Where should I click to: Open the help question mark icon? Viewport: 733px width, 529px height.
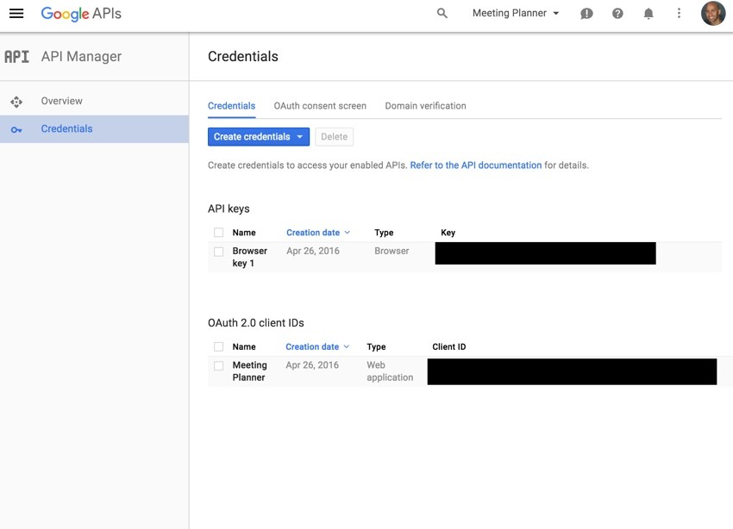tap(617, 14)
